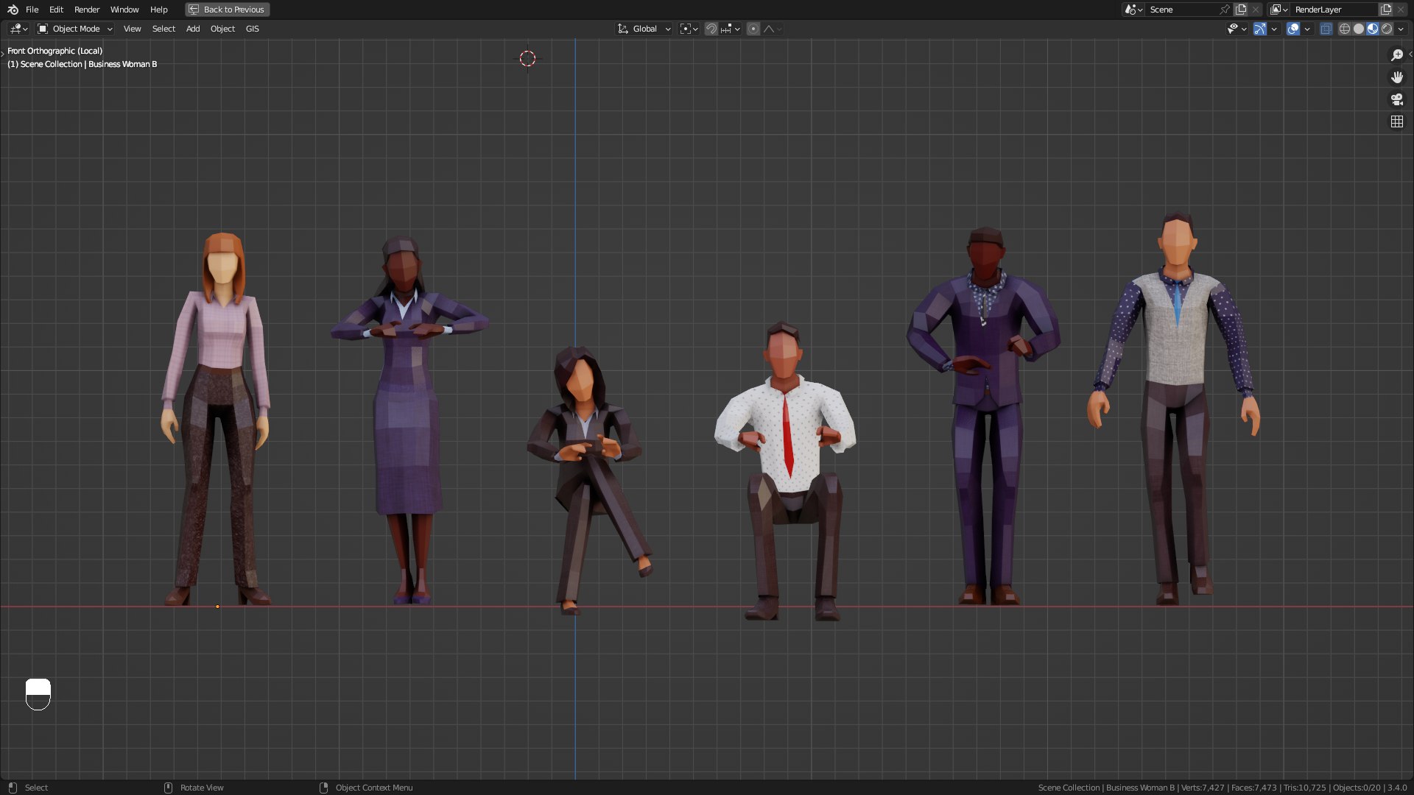
Task: Switch to rendered viewport shading
Action: click(1387, 29)
